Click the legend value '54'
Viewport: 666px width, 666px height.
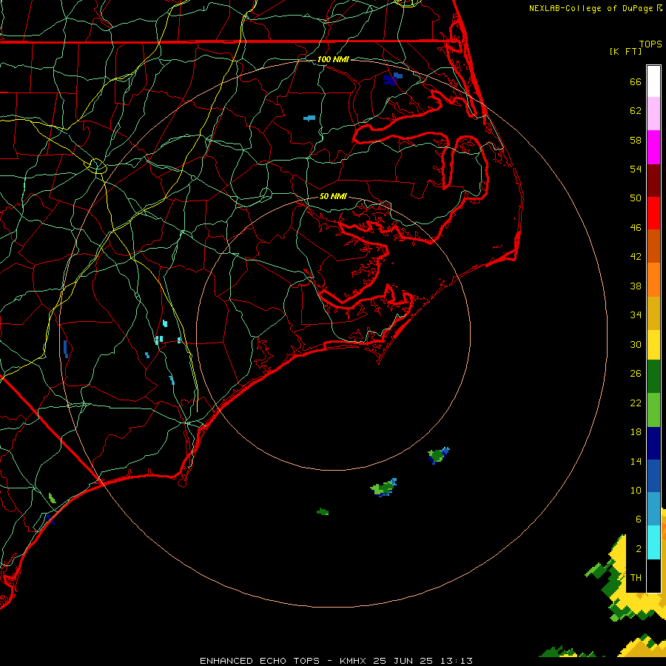pos(636,169)
